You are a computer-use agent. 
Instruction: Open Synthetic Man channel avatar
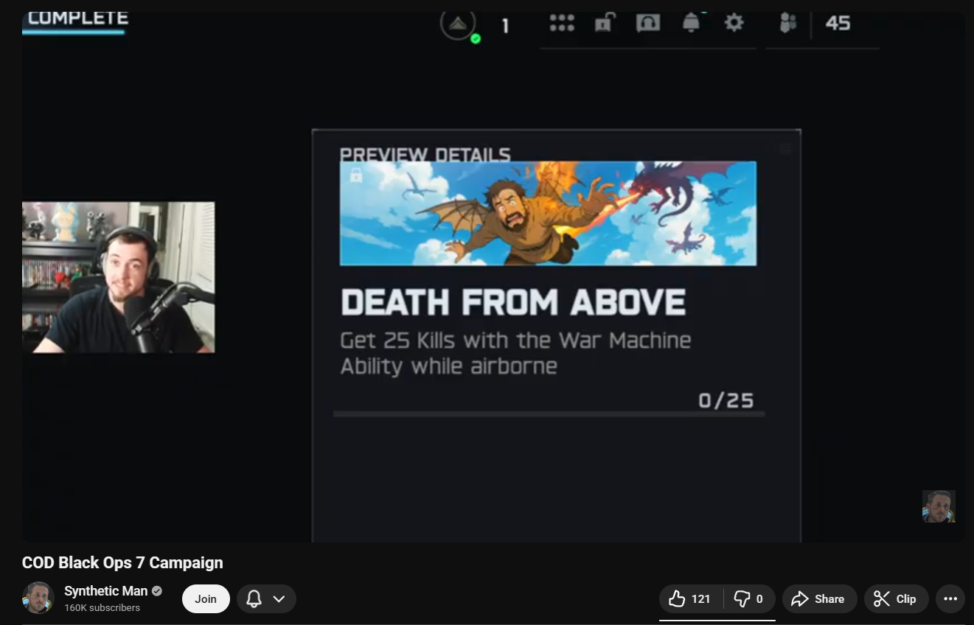[38, 598]
